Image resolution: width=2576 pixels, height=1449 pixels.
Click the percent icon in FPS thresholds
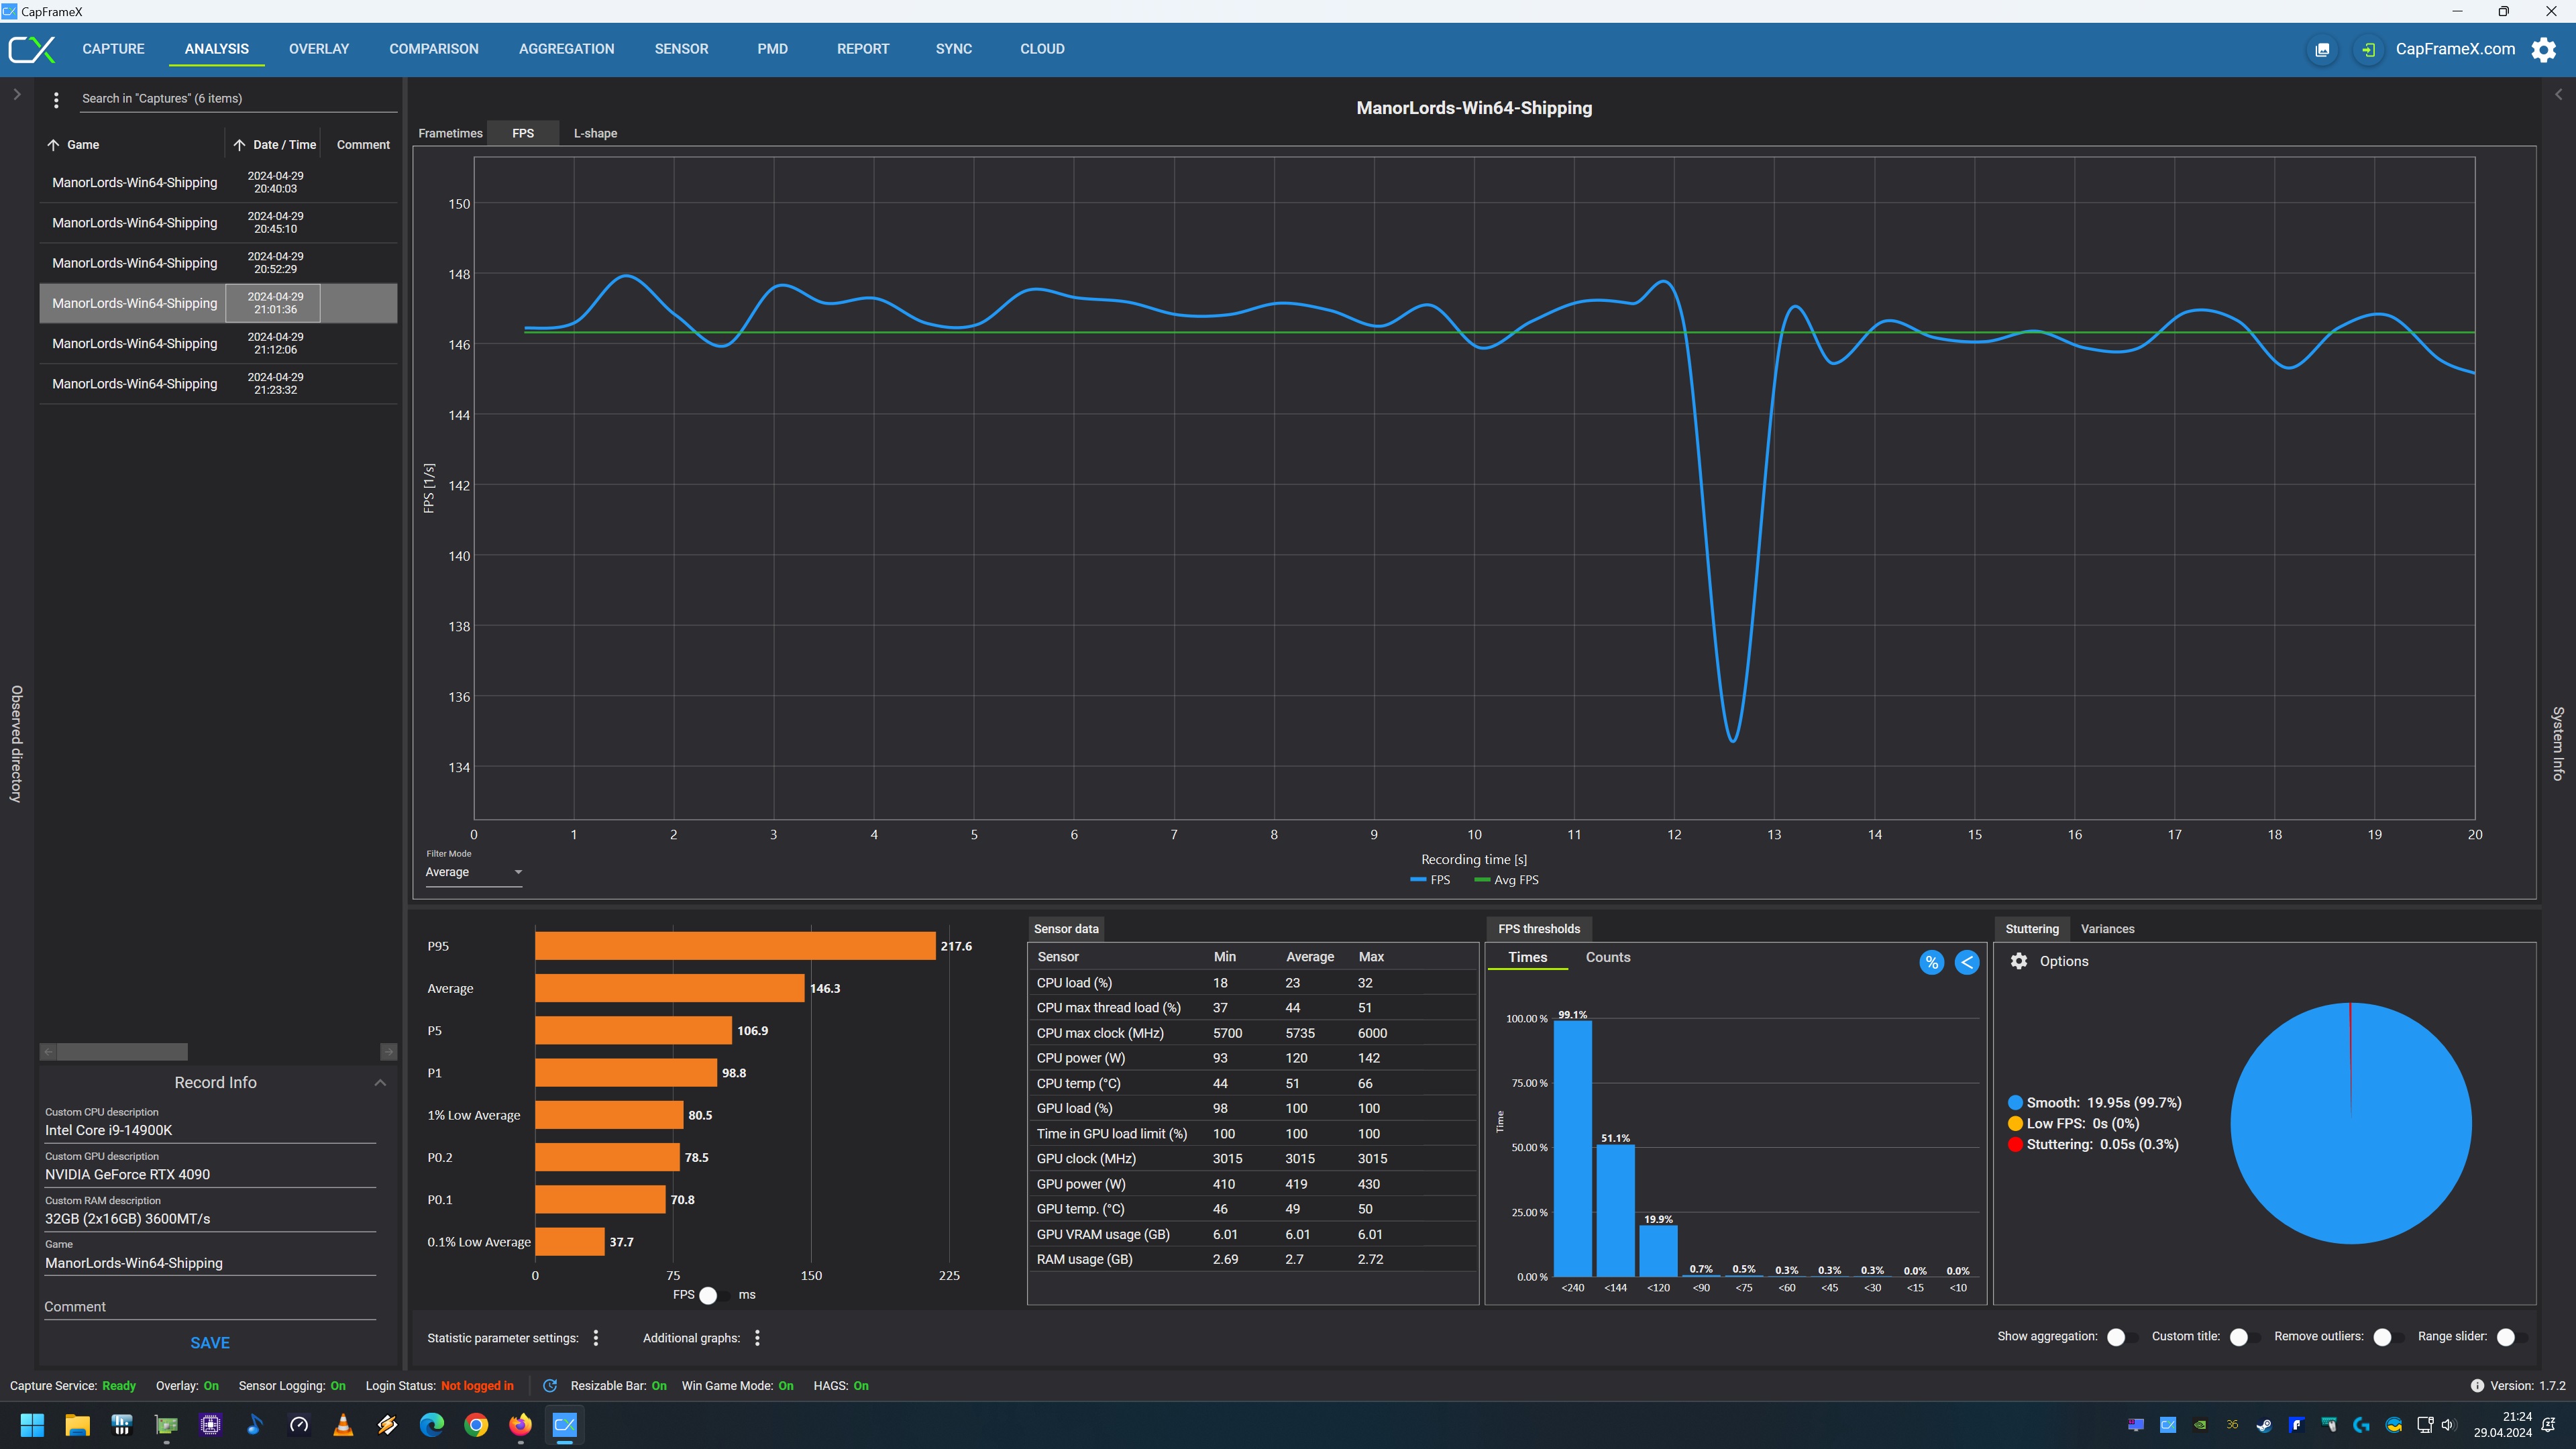pos(1931,962)
